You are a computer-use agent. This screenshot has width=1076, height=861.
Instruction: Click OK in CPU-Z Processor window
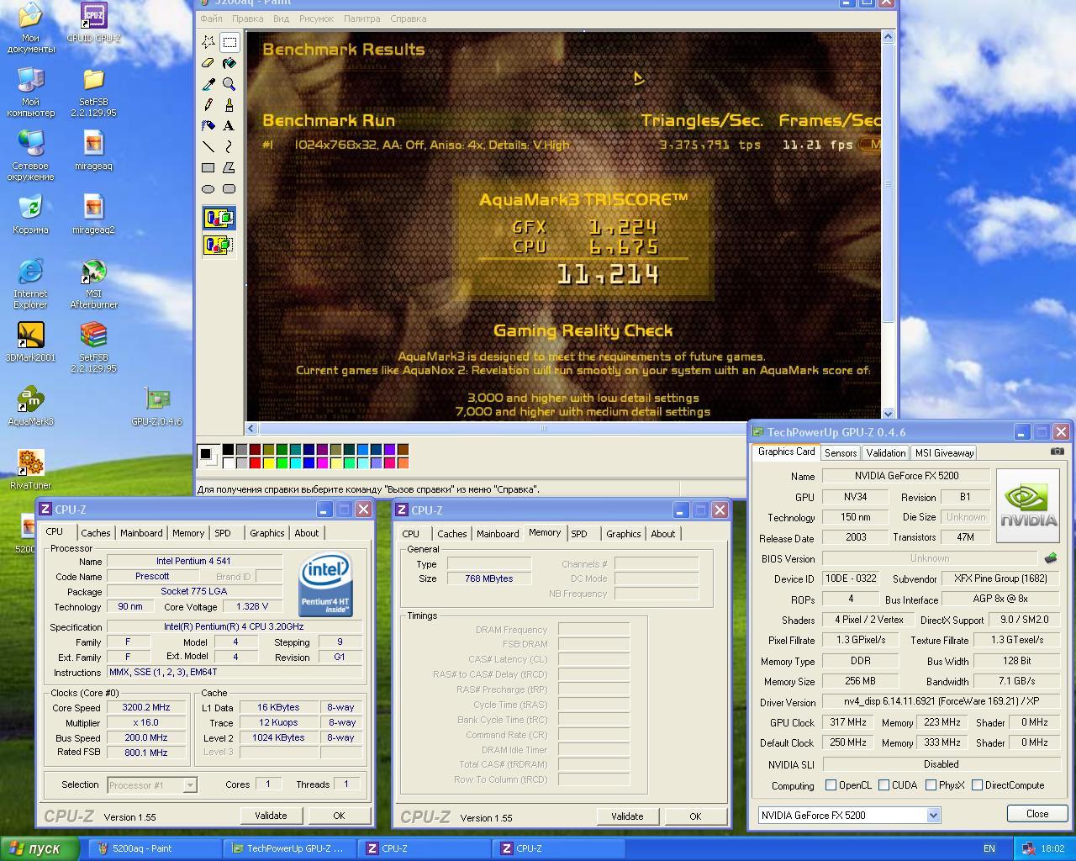pos(339,816)
